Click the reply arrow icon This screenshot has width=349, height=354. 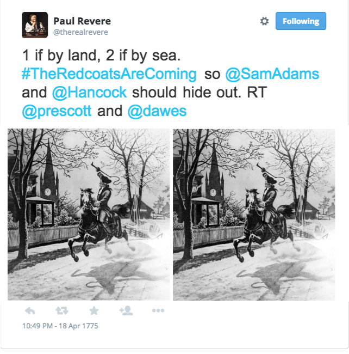30,310
